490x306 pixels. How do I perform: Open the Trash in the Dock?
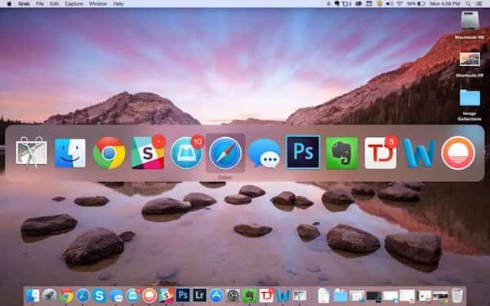point(457,295)
